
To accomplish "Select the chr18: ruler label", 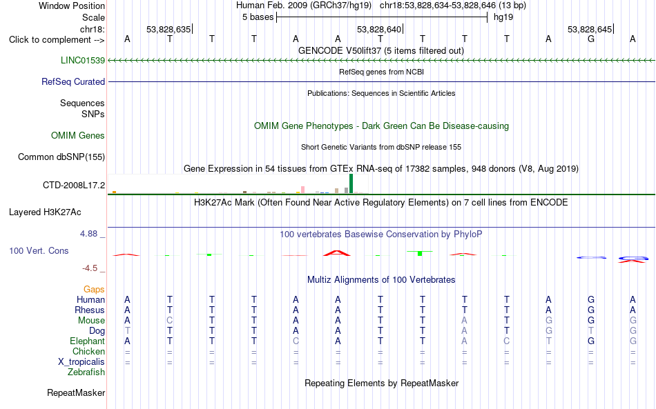I will point(92,29).
